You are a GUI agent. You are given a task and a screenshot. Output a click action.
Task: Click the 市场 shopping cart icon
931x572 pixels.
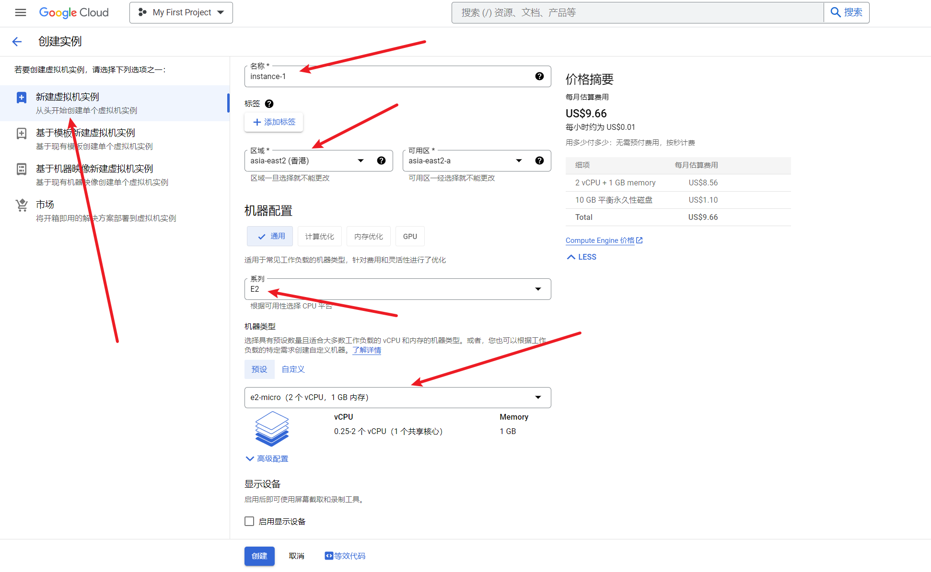tap(22, 206)
